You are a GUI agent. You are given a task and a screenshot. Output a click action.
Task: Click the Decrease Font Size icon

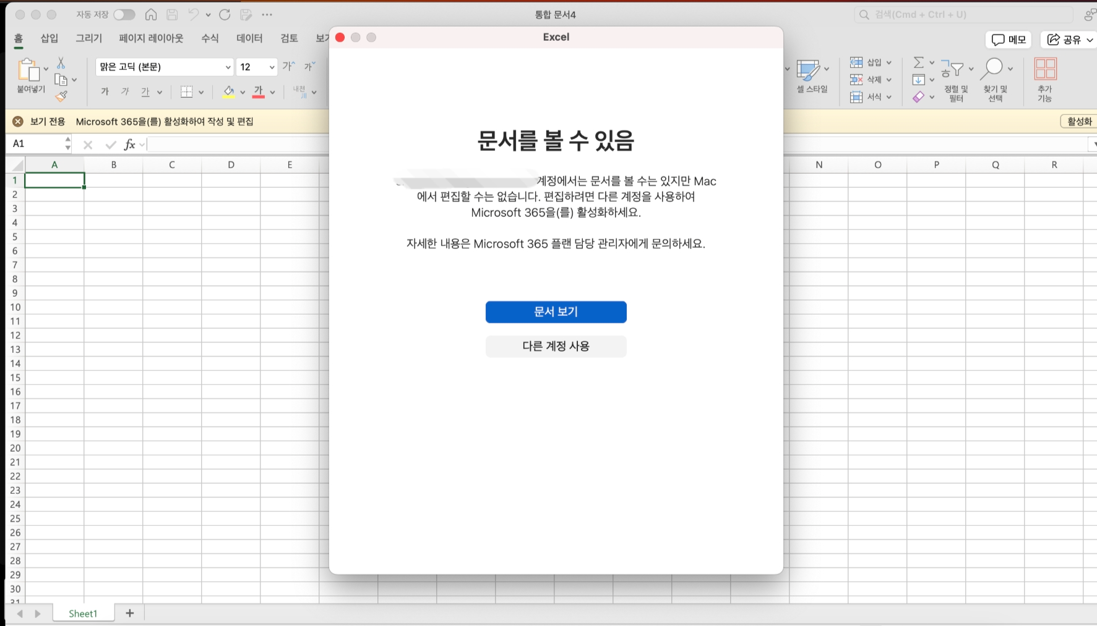pos(309,66)
